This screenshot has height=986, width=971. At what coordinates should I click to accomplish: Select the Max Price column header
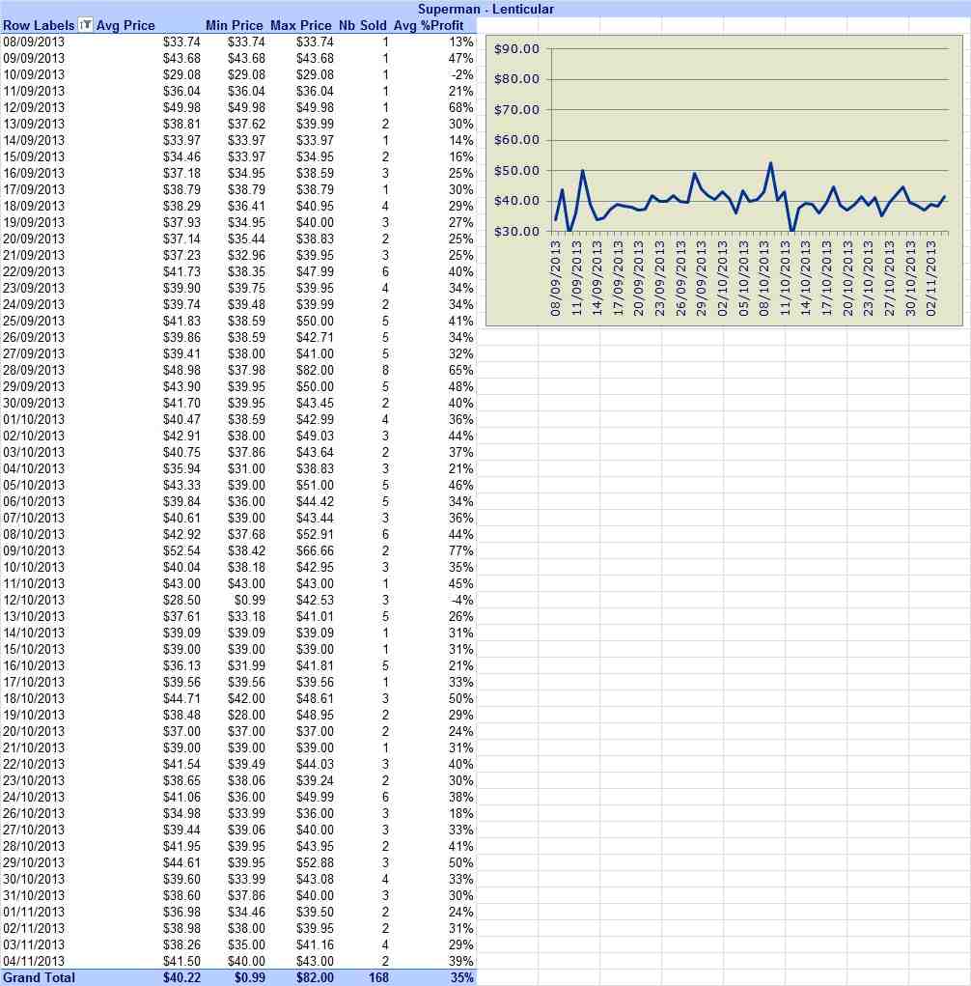click(300, 25)
